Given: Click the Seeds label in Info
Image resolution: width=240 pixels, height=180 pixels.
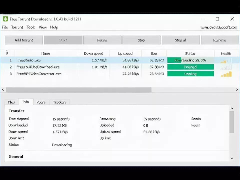Looking at the screenshot, I should pyautogui.click(x=196, y=119).
